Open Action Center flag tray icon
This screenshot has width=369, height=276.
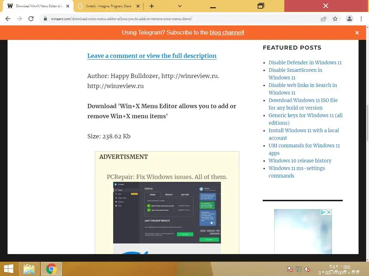tap(290, 269)
